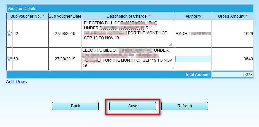Grab resize handle of row 62 description box
This screenshot has width=259, height=127.
click(170, 45)
